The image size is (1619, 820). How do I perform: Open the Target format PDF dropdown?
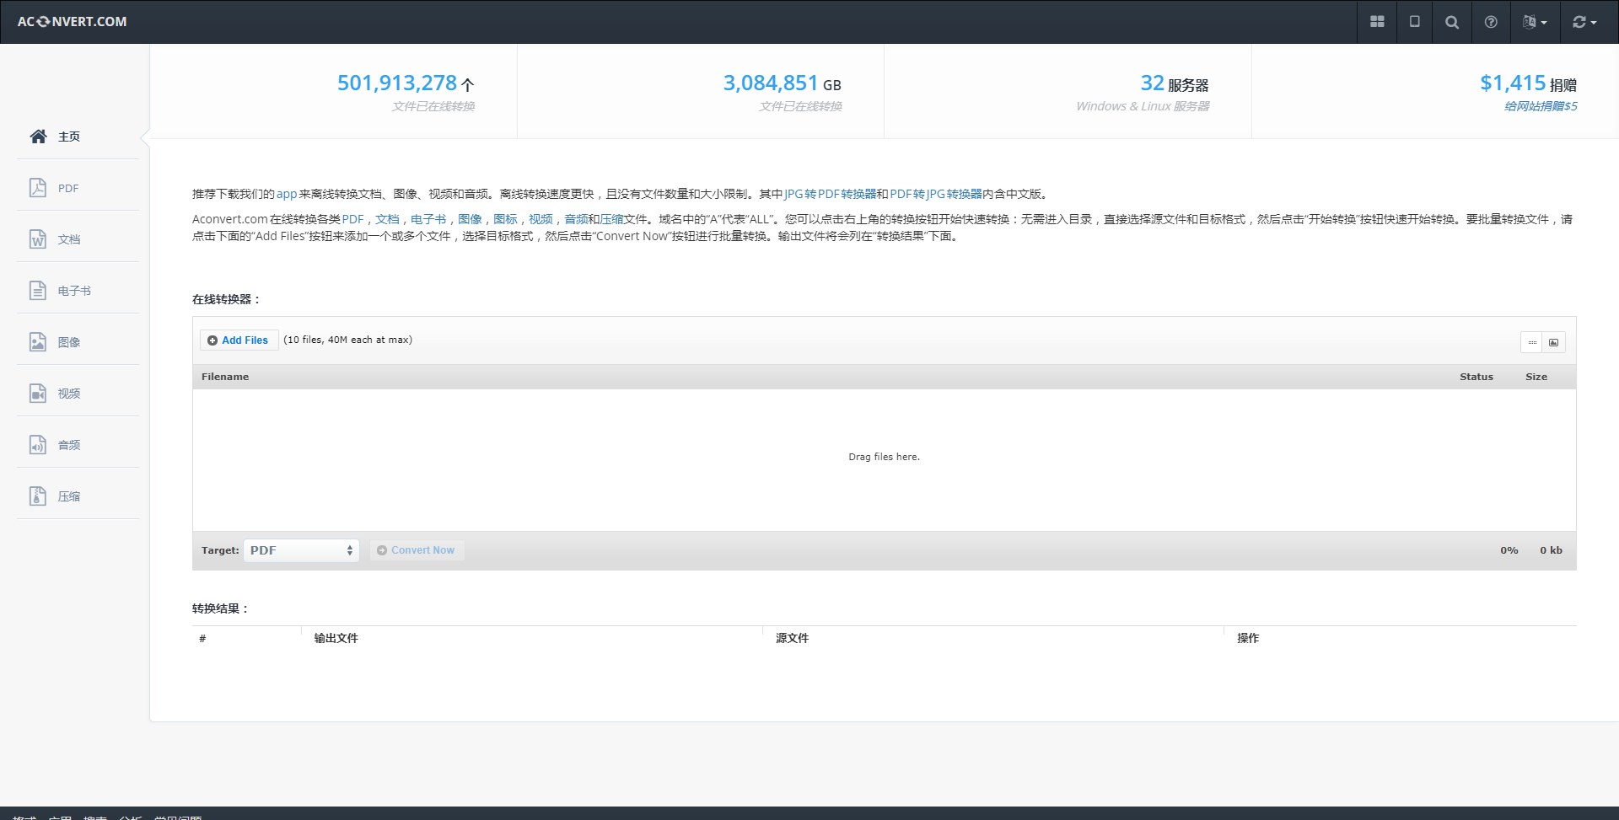[301, 550]
